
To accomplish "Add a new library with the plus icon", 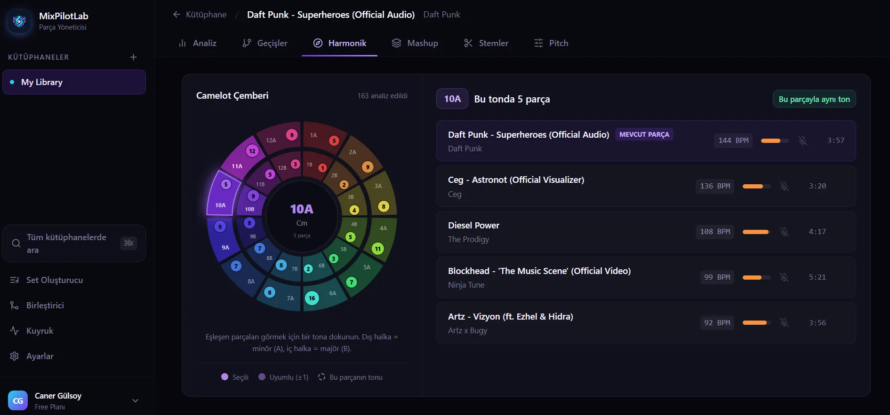I will 134,57.
